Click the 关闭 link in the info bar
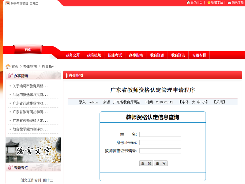This screenshot has height=184, width=245. click(x=219, y=102)
